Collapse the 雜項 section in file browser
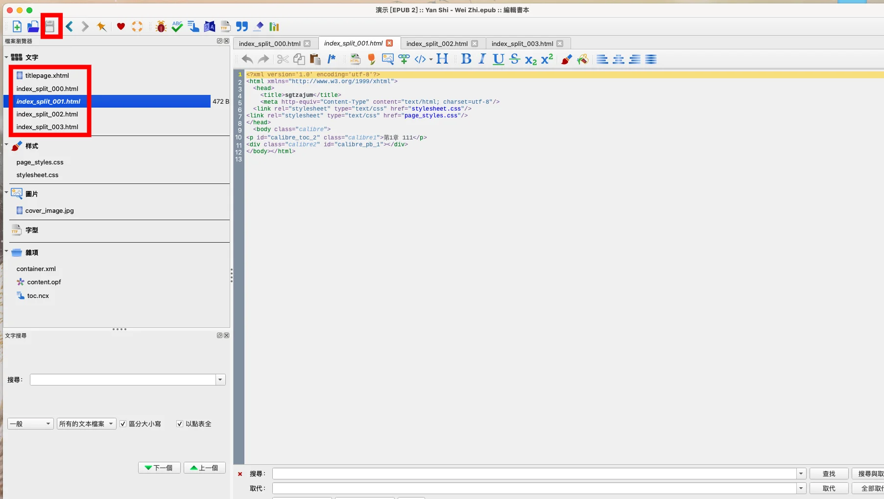 pos(6,251)
